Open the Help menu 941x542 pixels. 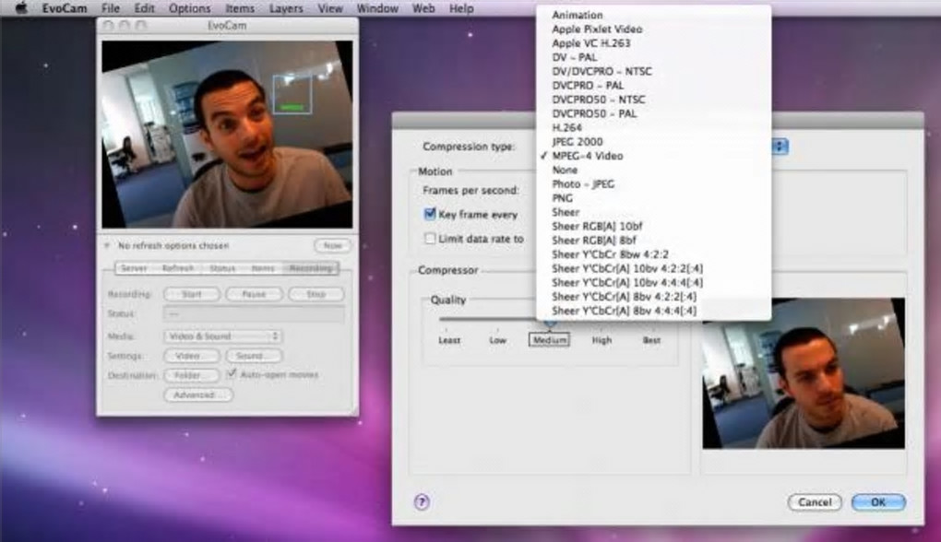461,8
